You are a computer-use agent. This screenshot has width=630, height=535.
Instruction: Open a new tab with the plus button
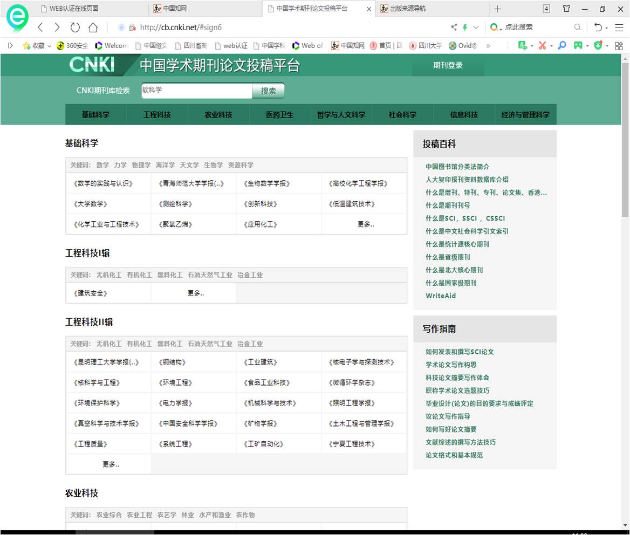pyautogui.click(x=497, y=9)
